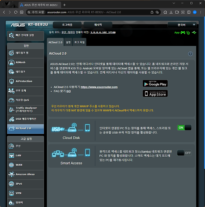The width and height of the screenshot is (205, 207).
Task: Click the USB status icon in header
Action: point(194,32)
